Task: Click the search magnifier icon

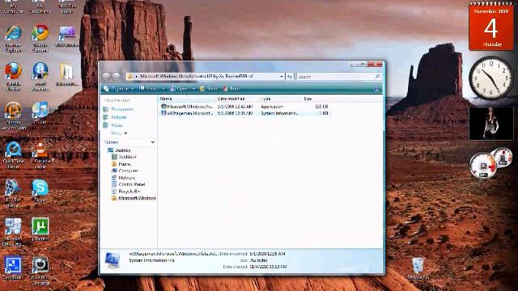Action: coord(377,77)
